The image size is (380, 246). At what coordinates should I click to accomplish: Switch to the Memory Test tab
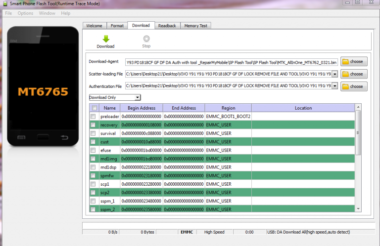coord(196,26)
